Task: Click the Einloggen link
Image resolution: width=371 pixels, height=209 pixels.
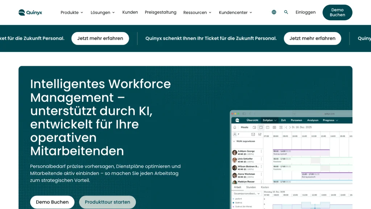Action: [305, 12]
